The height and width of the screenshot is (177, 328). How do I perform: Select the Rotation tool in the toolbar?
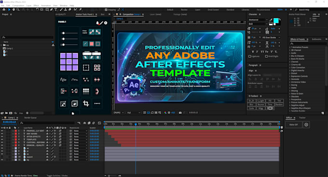pos(38,10)
